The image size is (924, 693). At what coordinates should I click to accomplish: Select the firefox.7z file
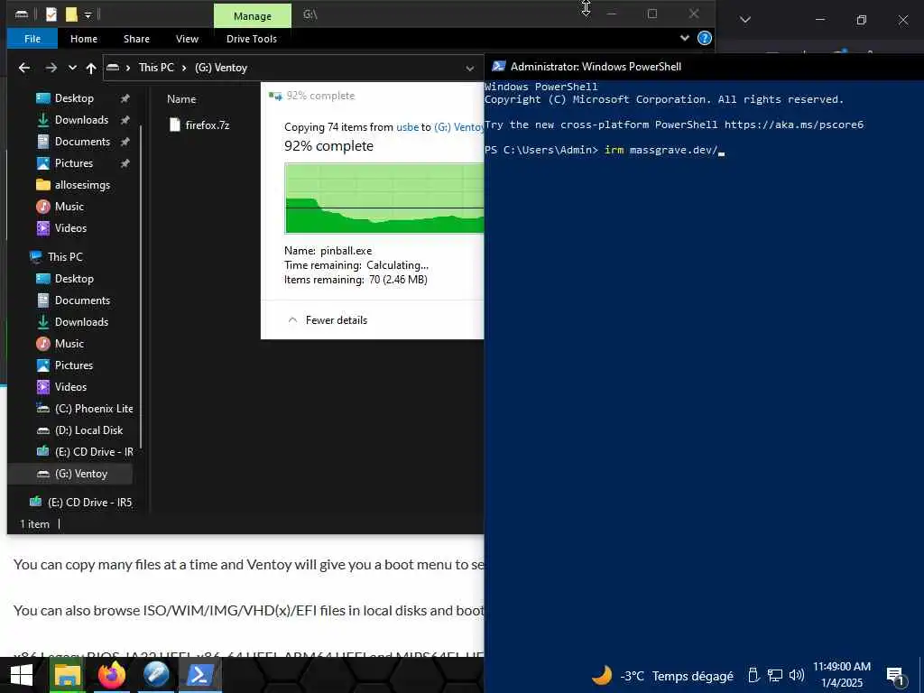(207, 125)
